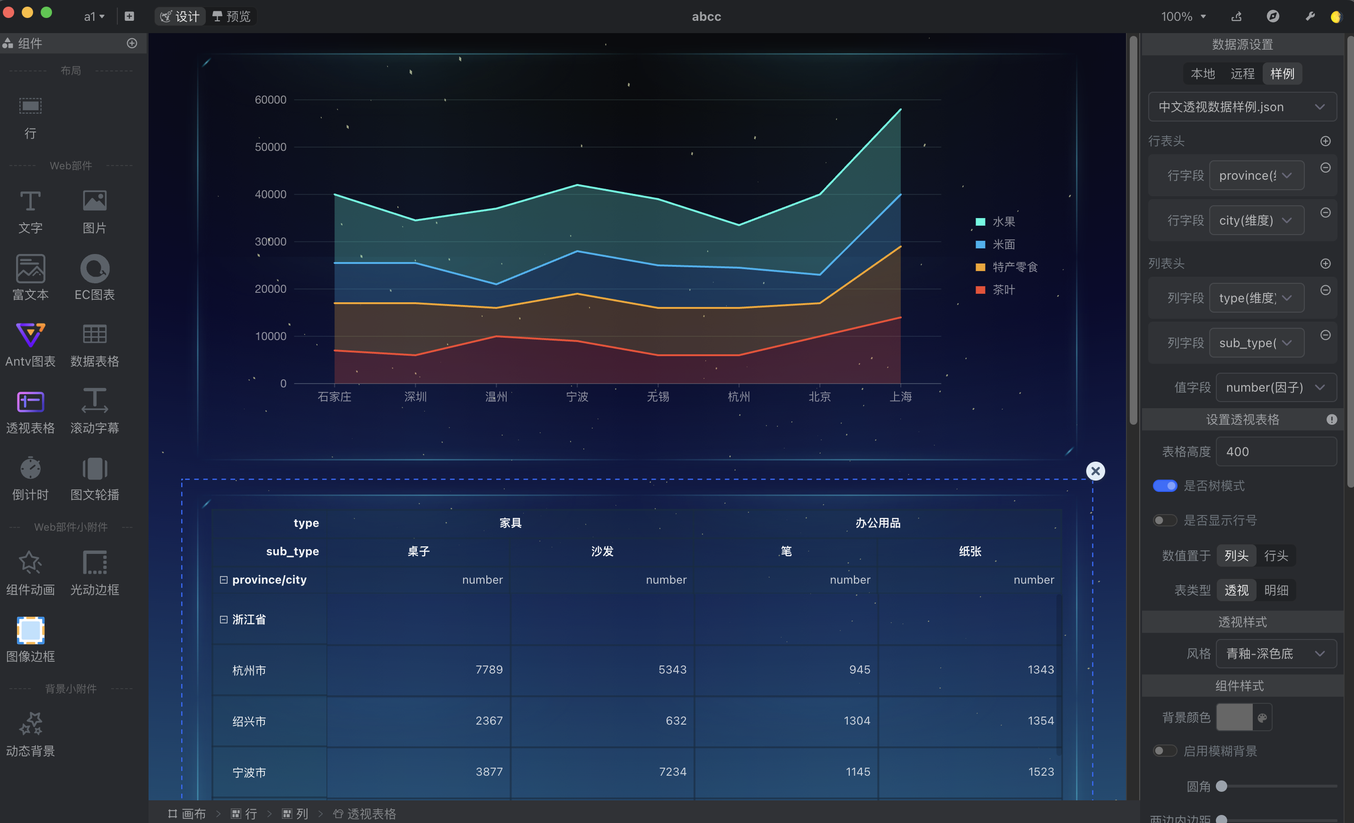The width and height of the screenshot is (1354, 823).
Task: Open the 中文透视数据样例.json dropdown
Action: (x=1242, y=106)
